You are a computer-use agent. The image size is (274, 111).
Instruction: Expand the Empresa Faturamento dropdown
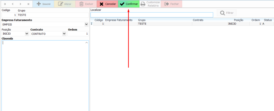(x=86, y=24)
